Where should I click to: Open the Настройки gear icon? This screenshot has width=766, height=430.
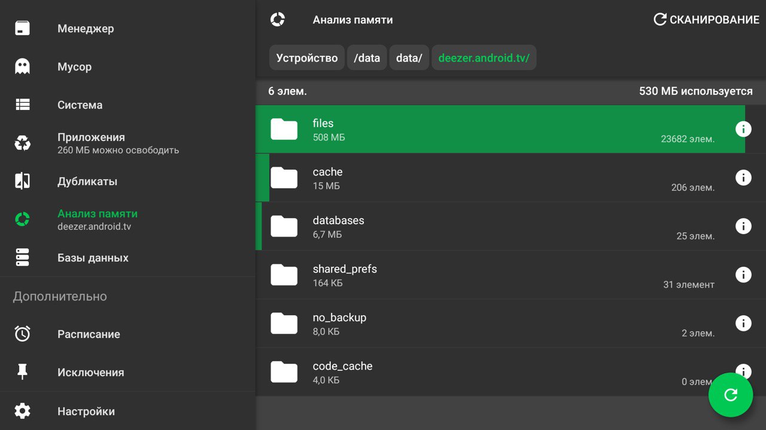pos(22,411)
